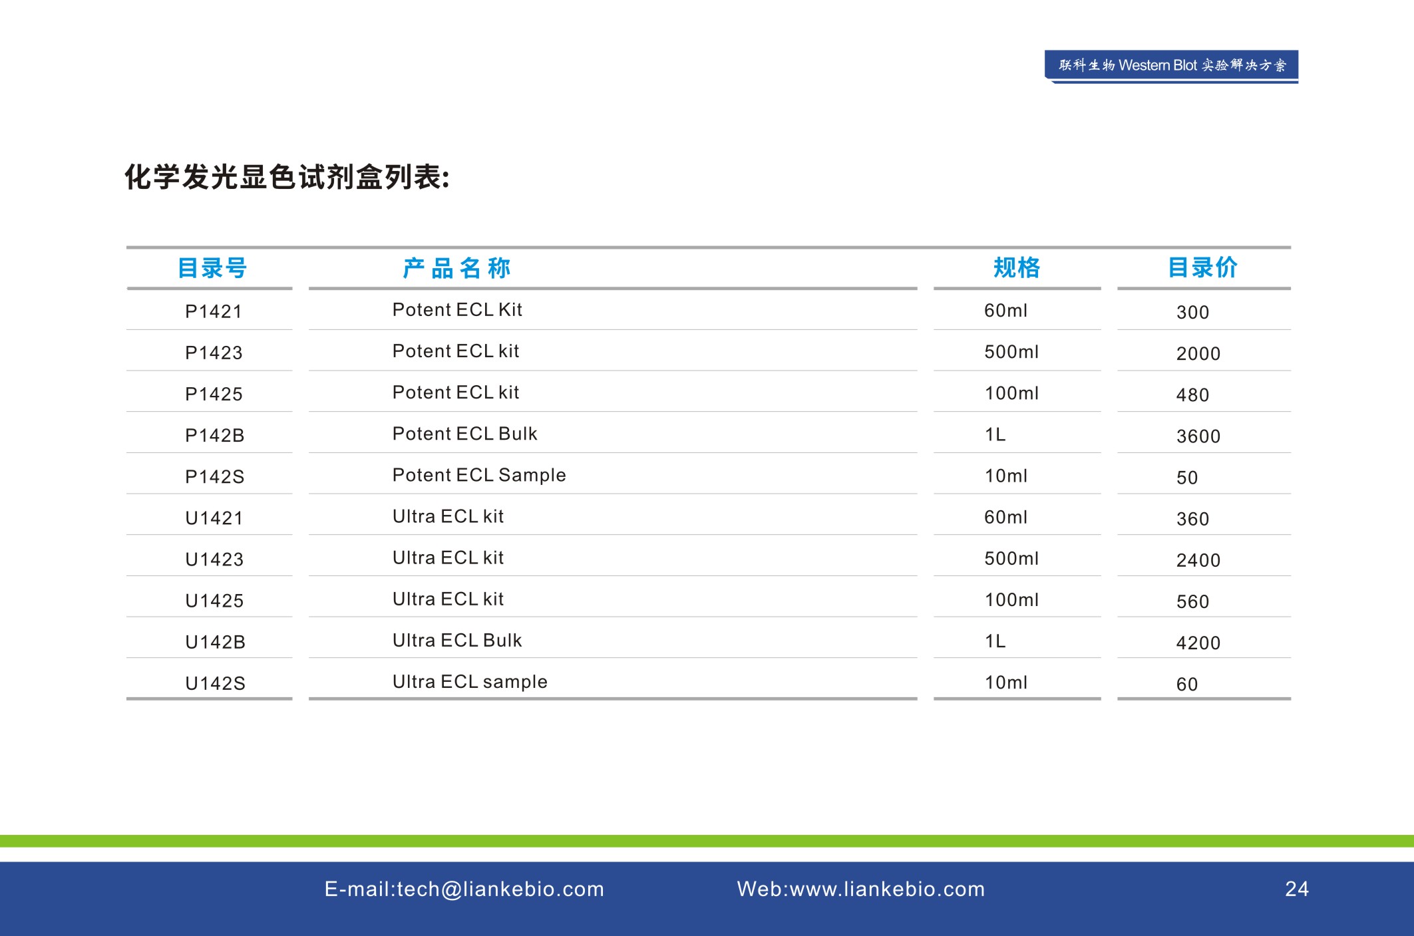Click Ultra ECL kit in U1423 row
This screenshot has width=1414, height=936.
[x=448, y=557]
